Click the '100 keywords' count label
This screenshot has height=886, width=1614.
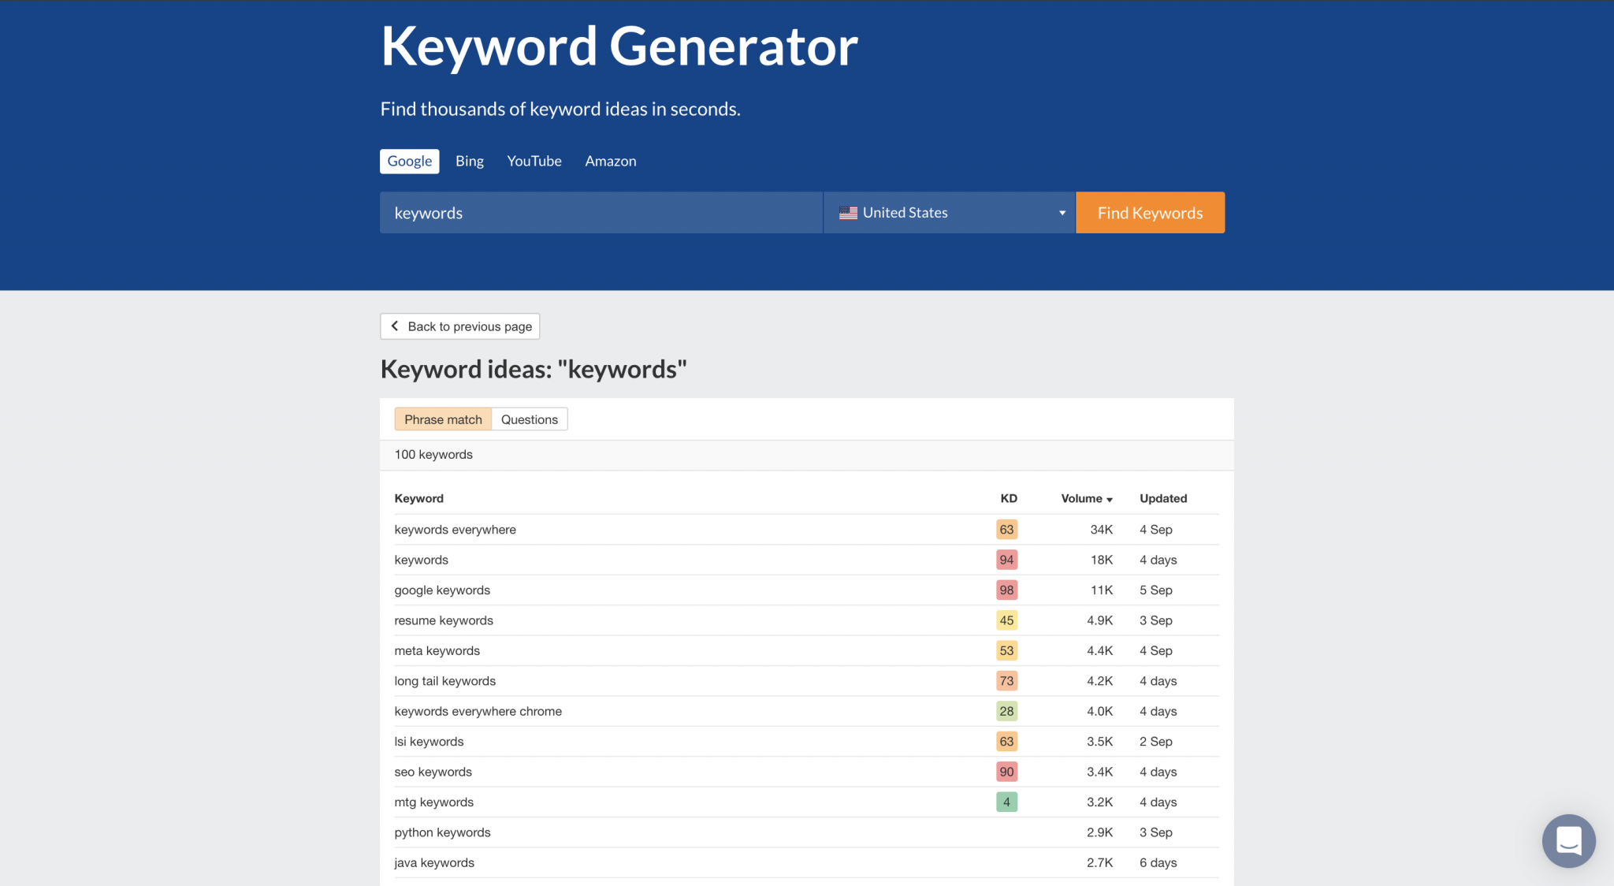pos(433,455)
